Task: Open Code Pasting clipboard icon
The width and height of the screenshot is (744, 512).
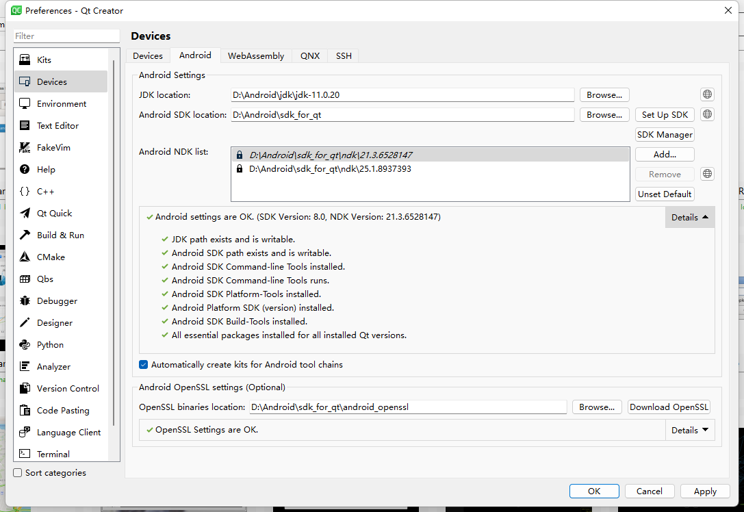Action: click(25, 411)
